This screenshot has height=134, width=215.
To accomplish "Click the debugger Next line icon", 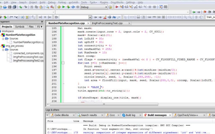I will [x=126, y=7].
